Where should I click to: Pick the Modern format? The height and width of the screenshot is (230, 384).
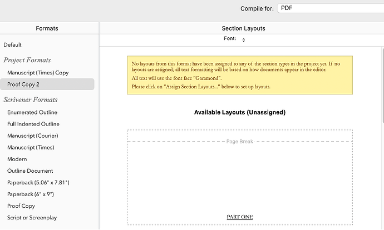click(17, 159)
